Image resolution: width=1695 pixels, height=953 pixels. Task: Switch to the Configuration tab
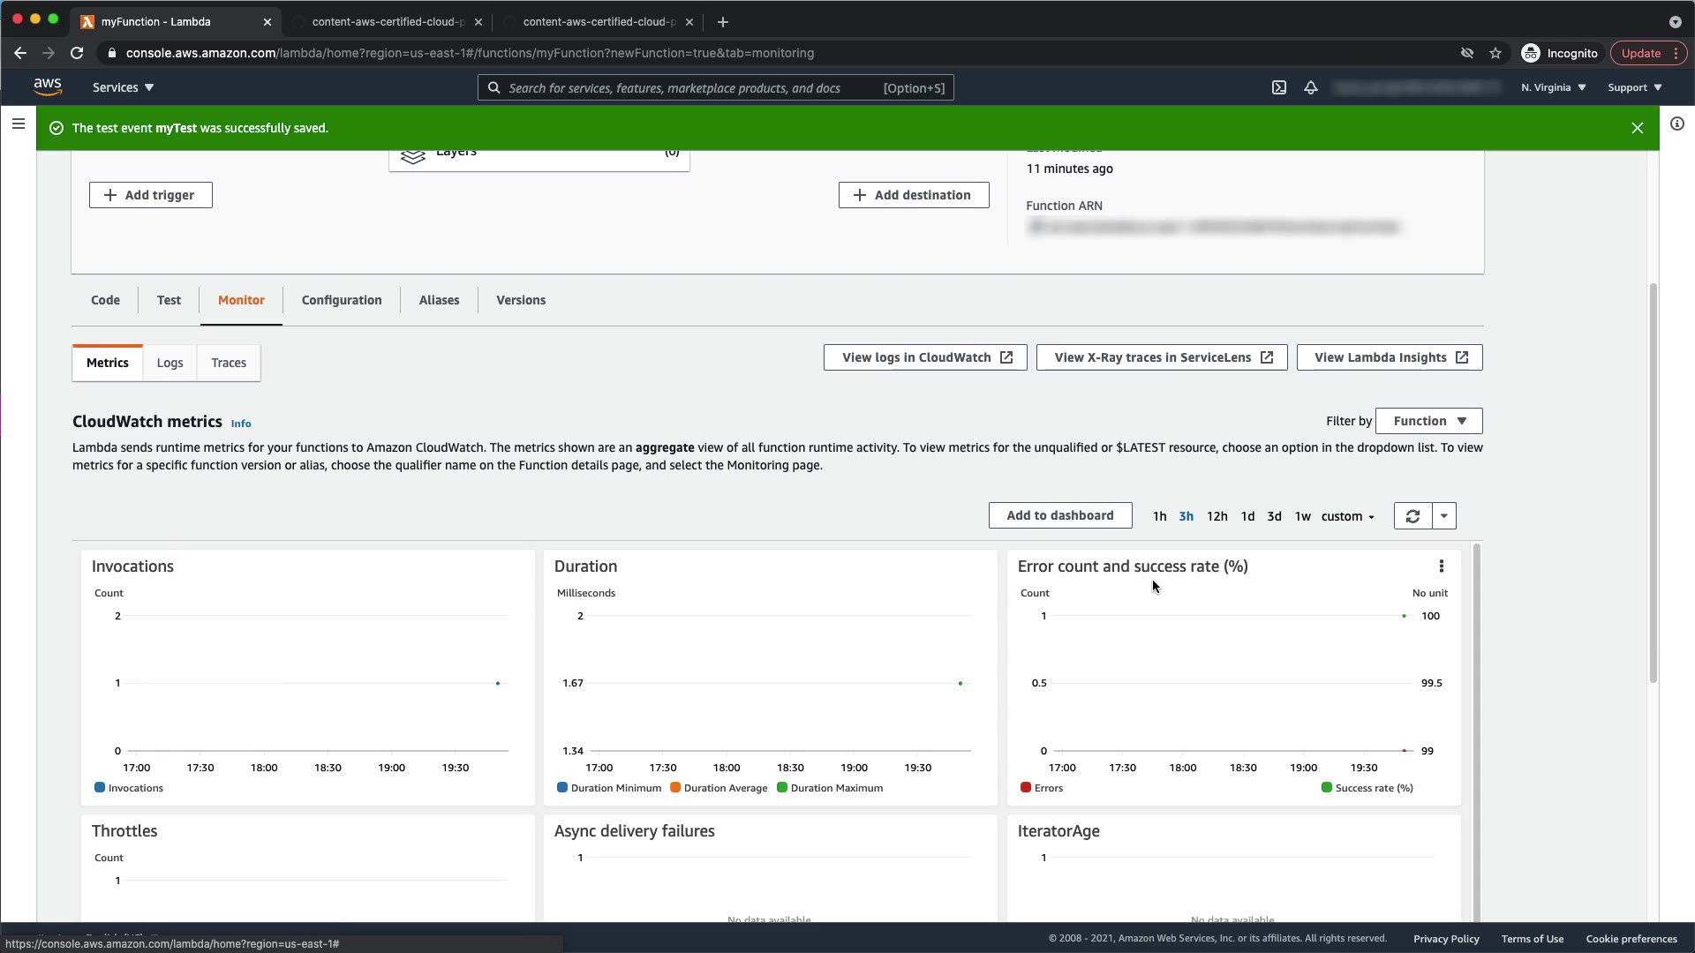tap(342, 300)
